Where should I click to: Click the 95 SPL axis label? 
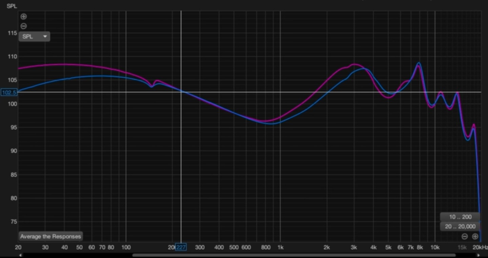[14, 127]
